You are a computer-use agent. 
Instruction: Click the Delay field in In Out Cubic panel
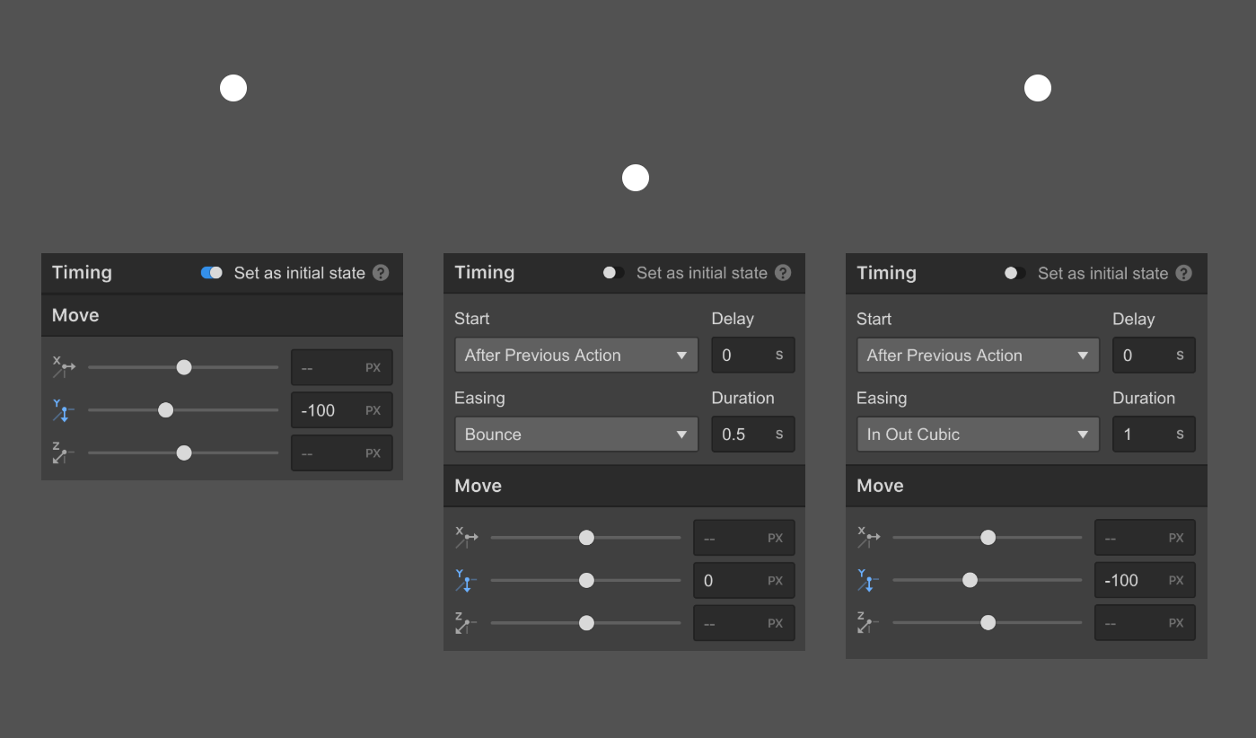[1155, 356]
